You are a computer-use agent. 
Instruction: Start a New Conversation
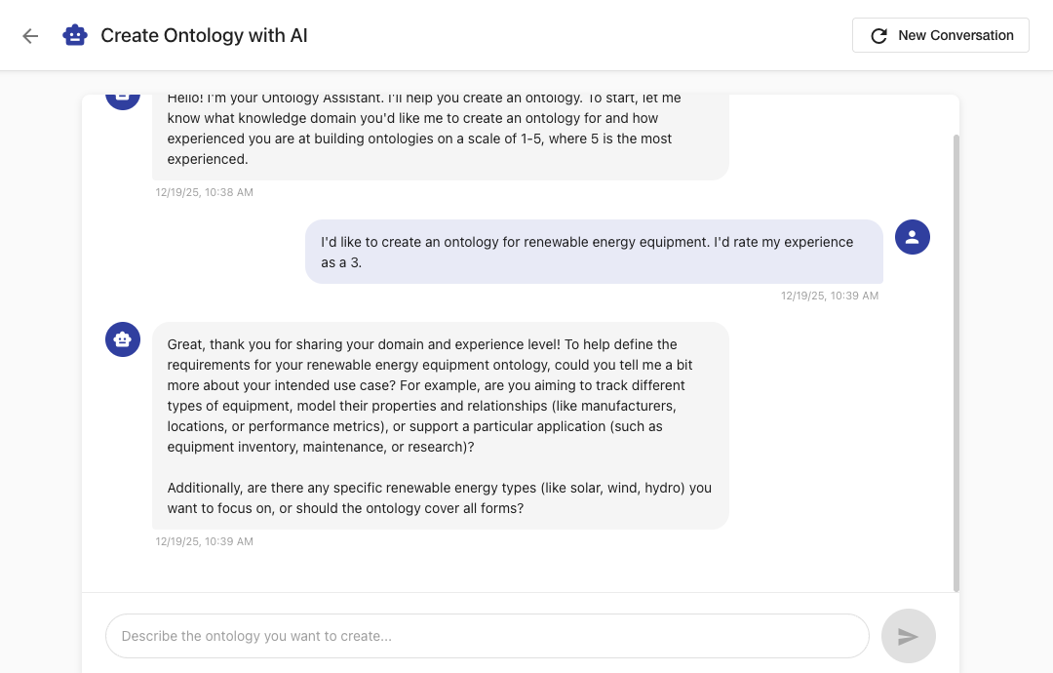pyautogui.click(x=940, y=35)
